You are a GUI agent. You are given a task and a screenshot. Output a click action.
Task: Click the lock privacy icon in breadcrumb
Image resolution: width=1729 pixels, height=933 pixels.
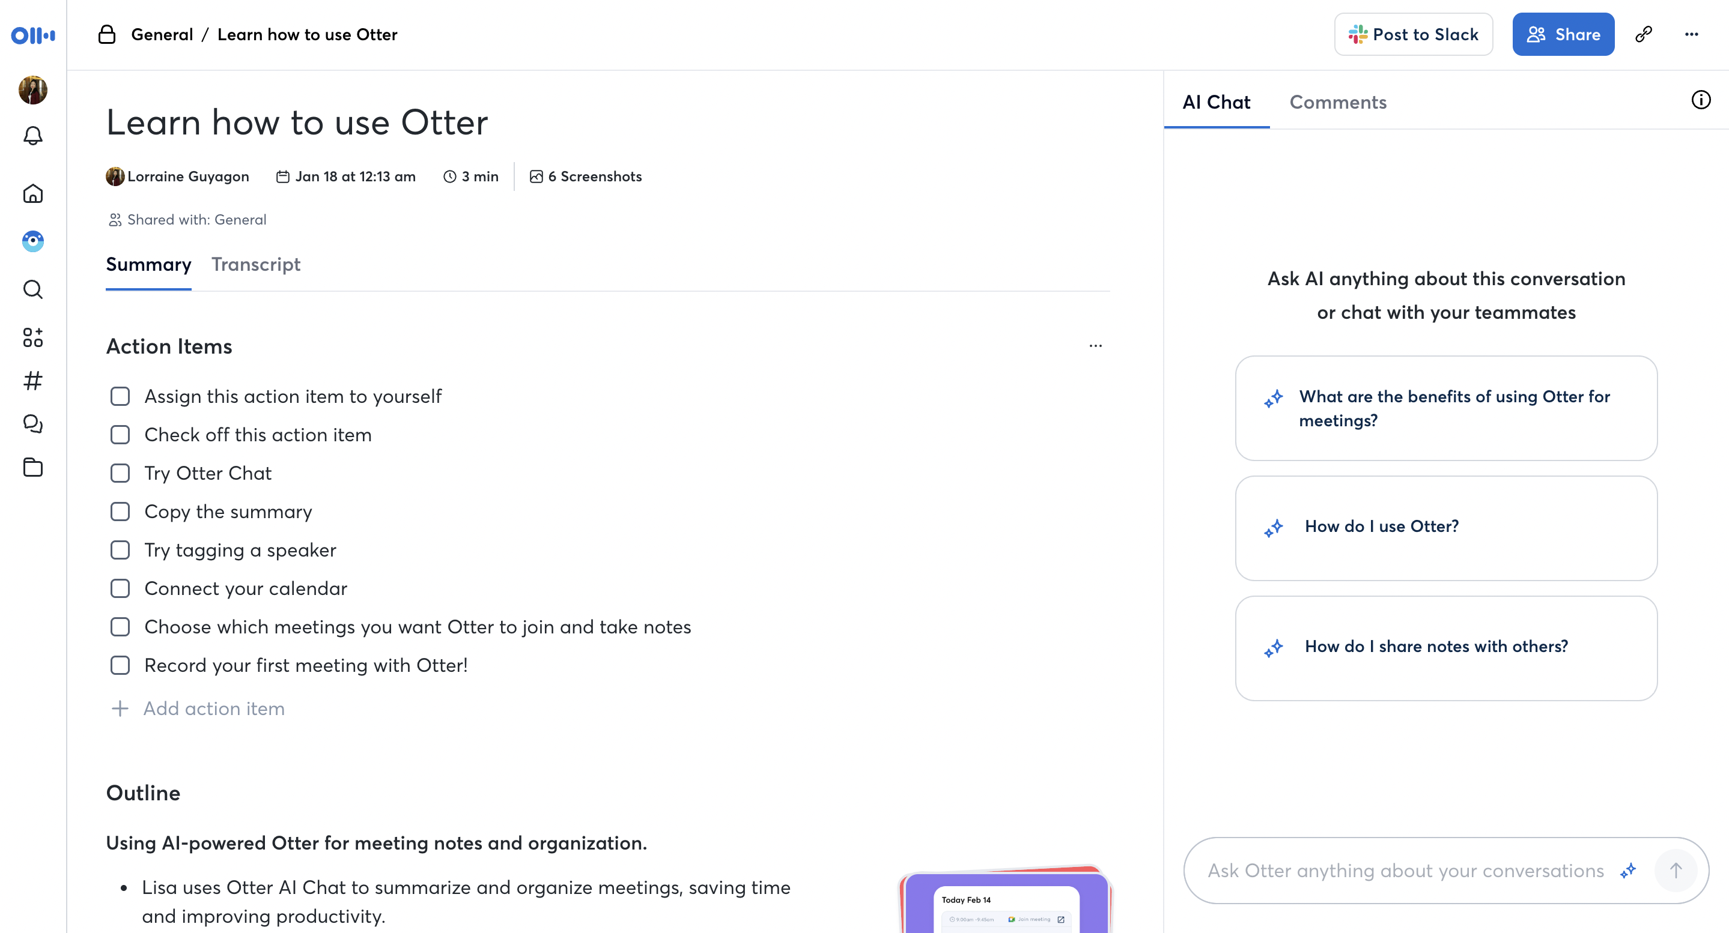coord(107,34)
